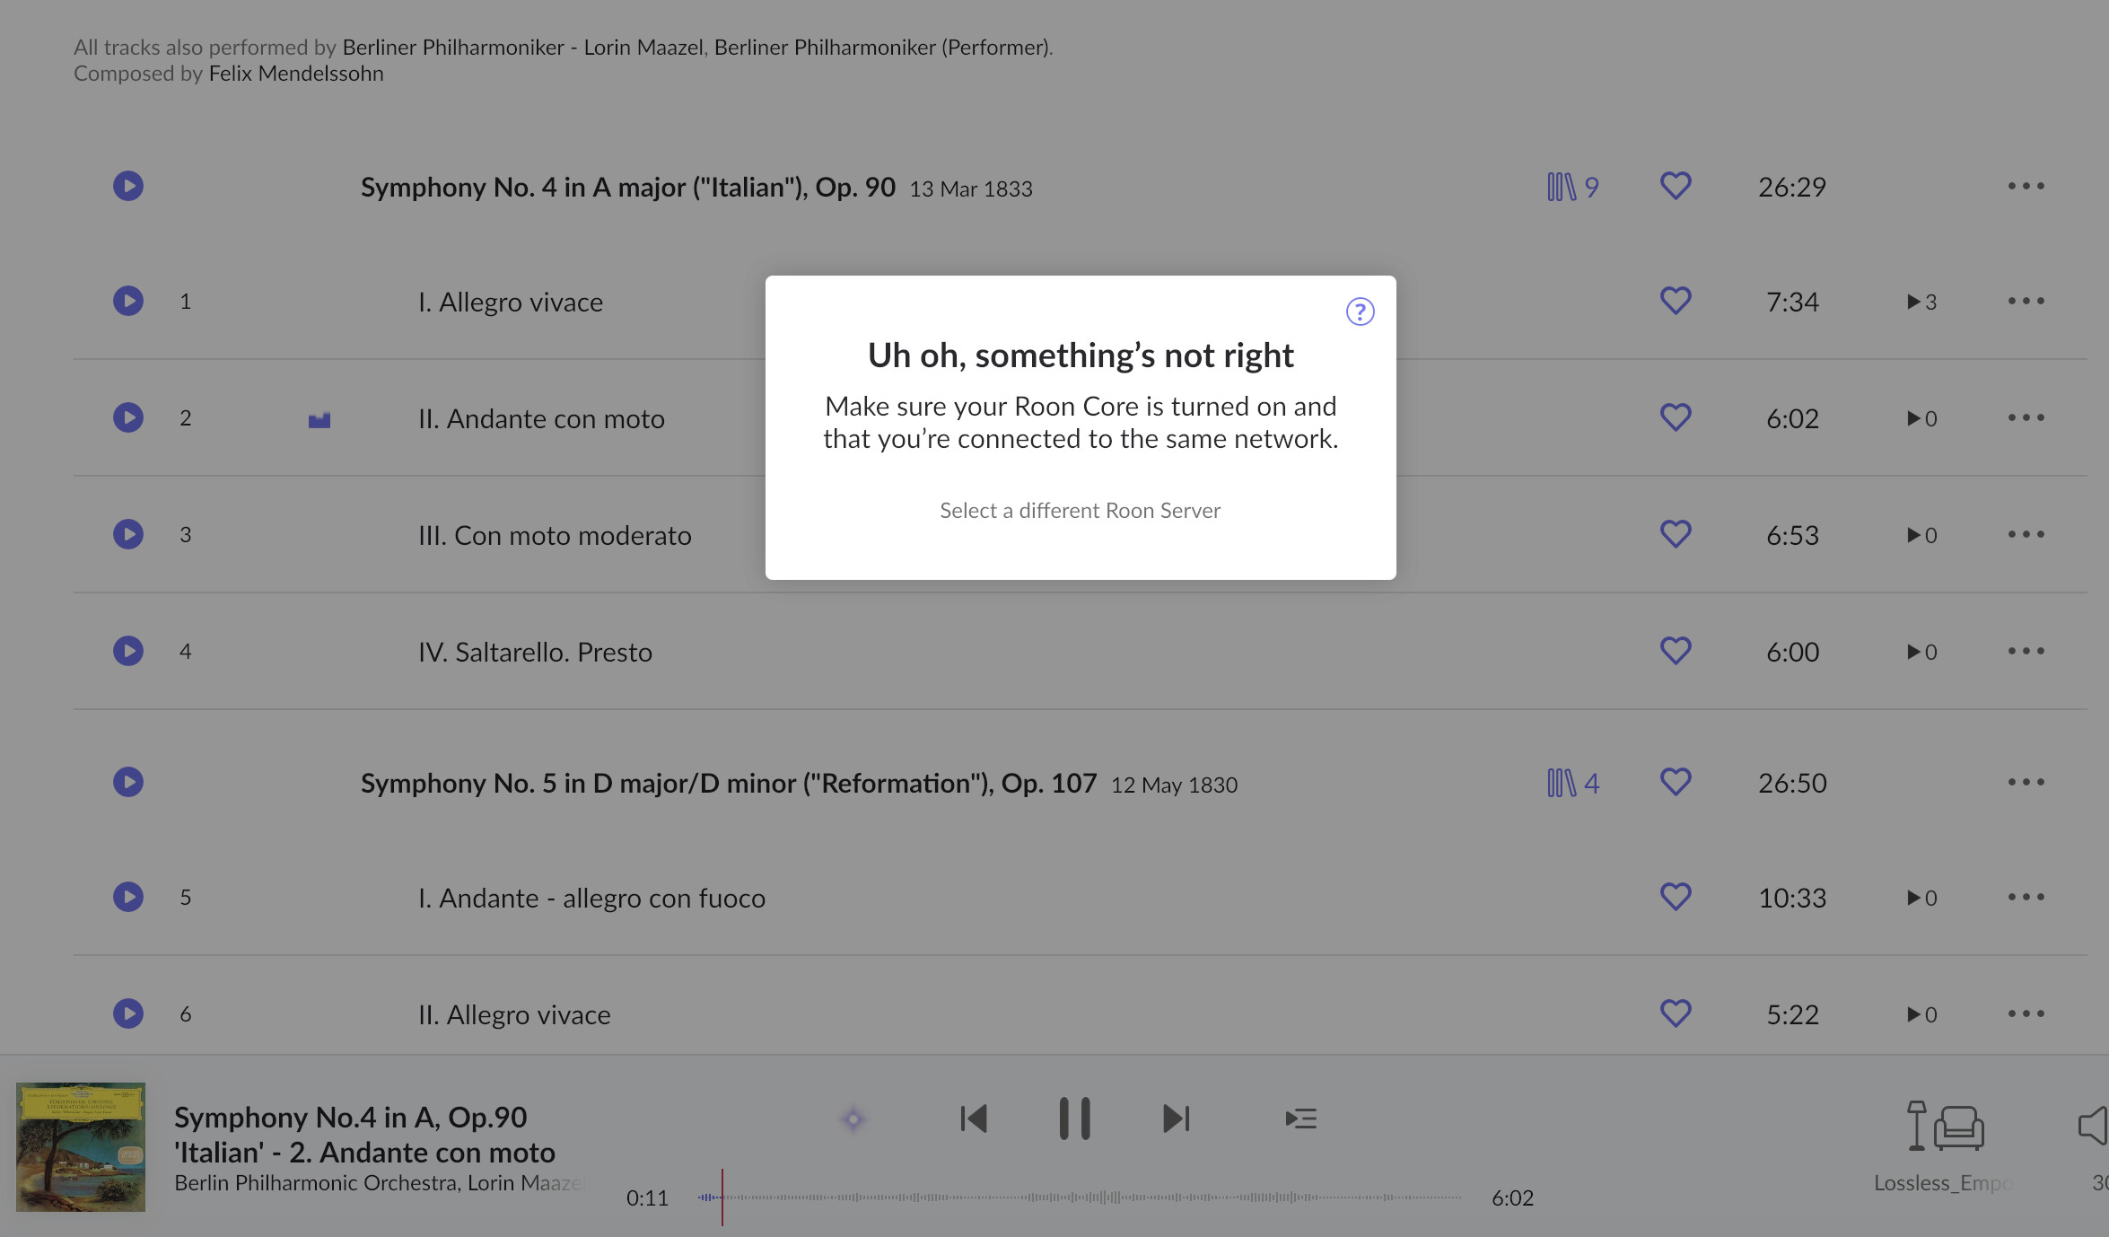Image resolution: width=2109 pixels, height=1237 pixels.
Task: Play Symphony No. 4 Italian work
Action: [128, 186]
